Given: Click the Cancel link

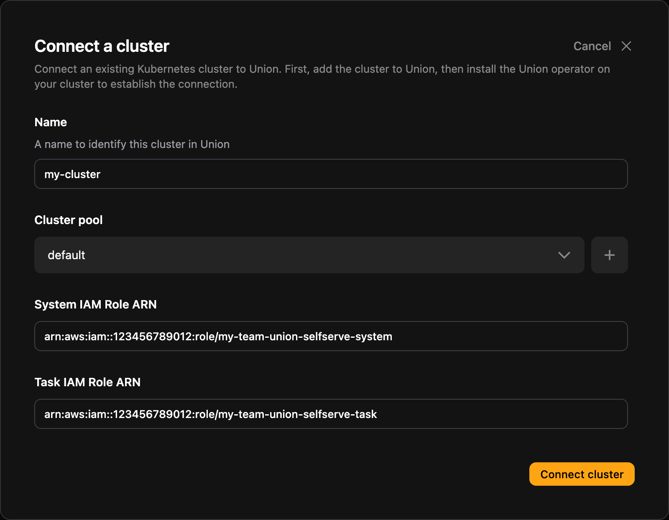Looking at the screenshot, I should [x=592, y=46].
